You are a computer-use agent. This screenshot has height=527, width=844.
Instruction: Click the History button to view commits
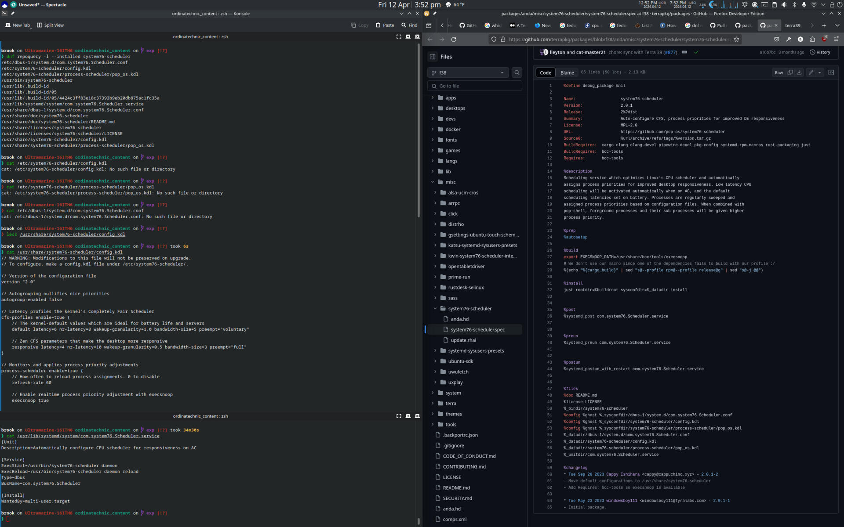tap(820, 52)
